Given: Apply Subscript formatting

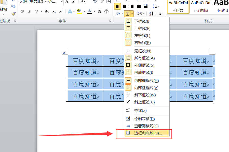Looking at the screenshot, I should (54, 11).
